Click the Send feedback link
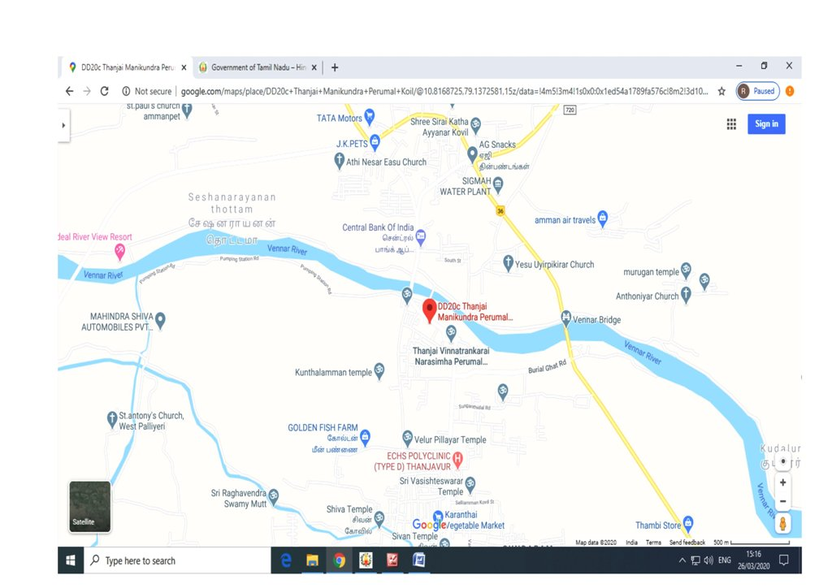The height and width of the screenshot is (588, 832). point(687,543)
